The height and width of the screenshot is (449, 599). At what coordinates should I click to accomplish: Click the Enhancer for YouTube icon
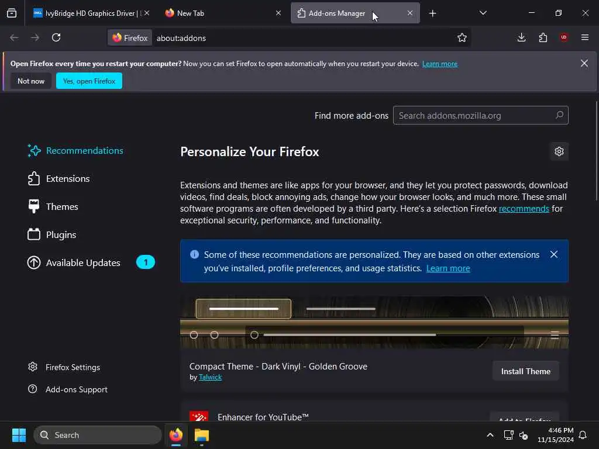(x=199, y=416)
